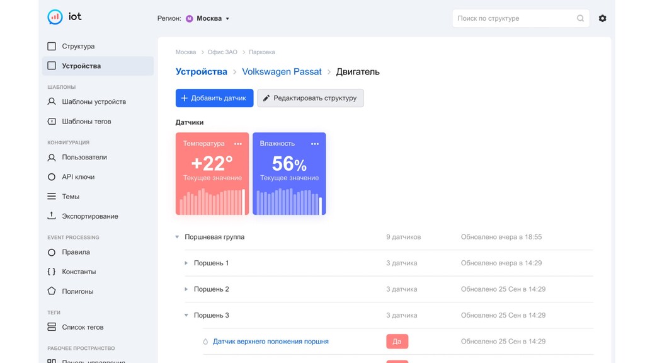The image size is (645, 363).
Task: Click the Экспортирование upload icon
Action: tap(52, 216)
